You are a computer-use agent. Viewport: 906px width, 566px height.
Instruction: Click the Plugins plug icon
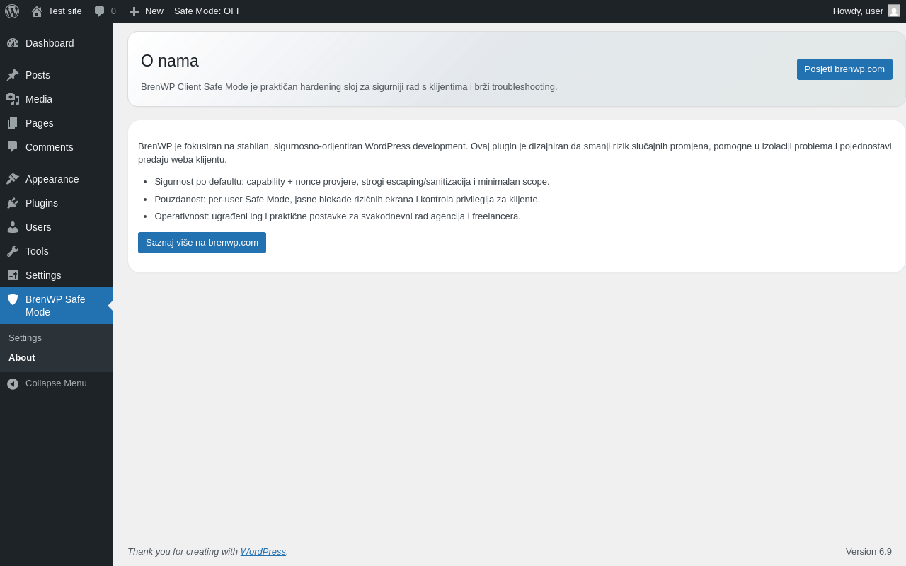point(13,203)
